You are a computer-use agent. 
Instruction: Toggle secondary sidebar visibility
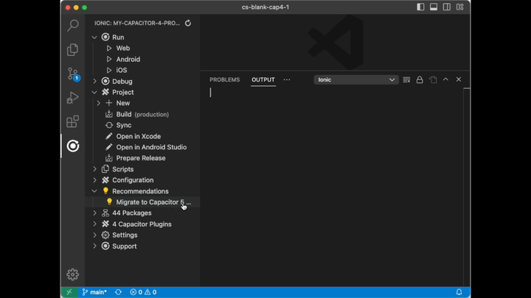tap(447, 7)
